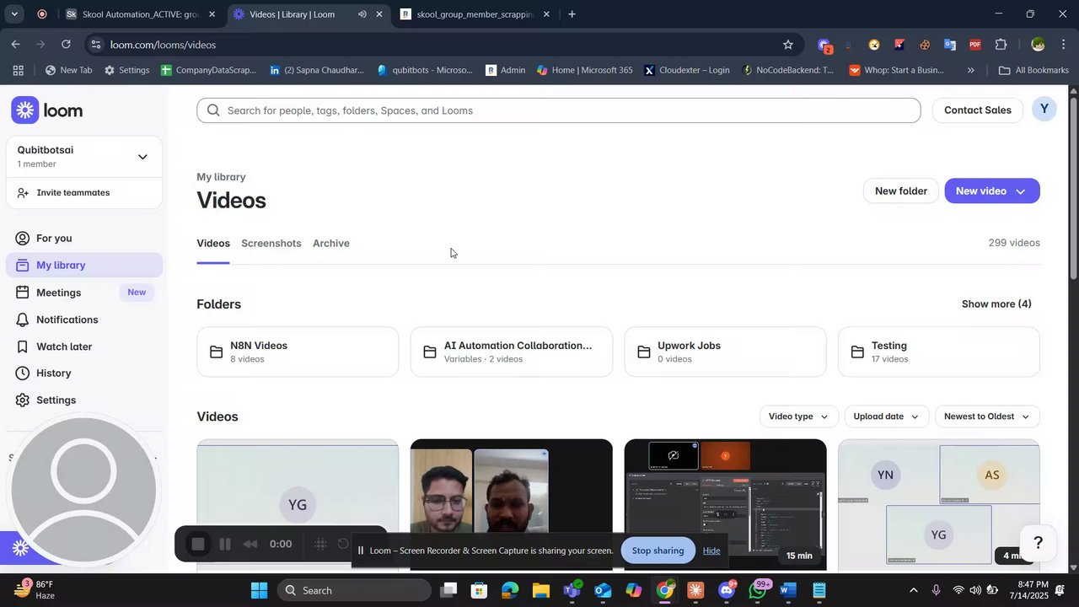Open Microsoft Word from the taskbar
This screenshot has width=1079, height=607.
click(x=788, y=590)
